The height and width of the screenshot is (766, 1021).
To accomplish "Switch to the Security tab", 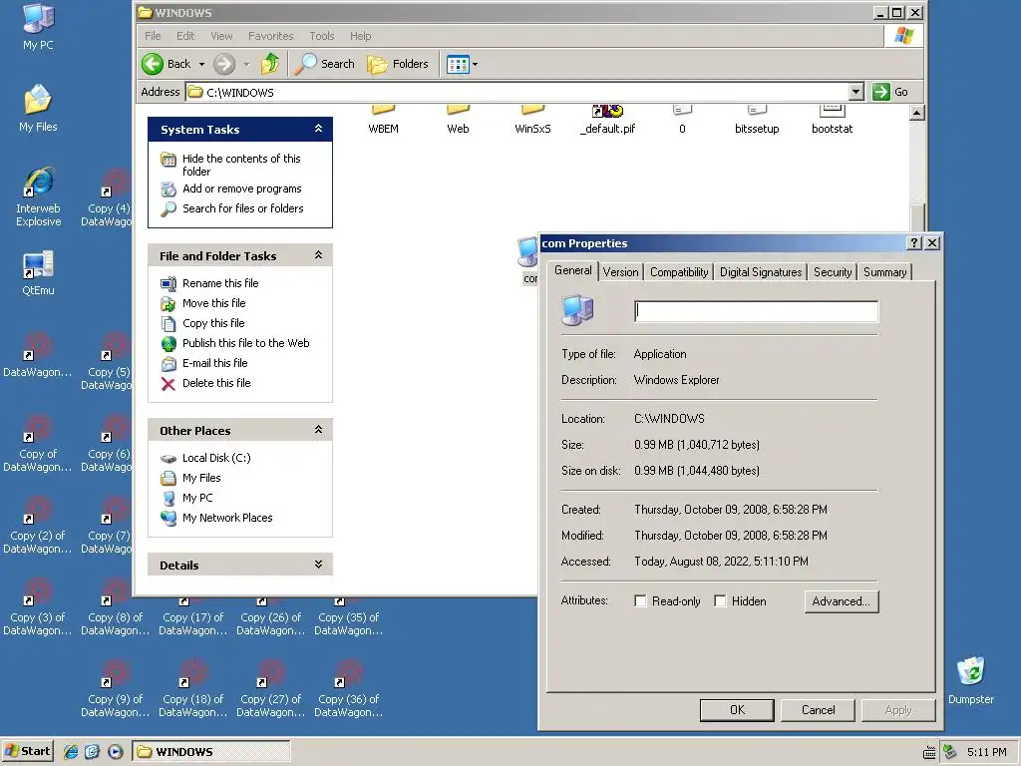I will (833, 272).
